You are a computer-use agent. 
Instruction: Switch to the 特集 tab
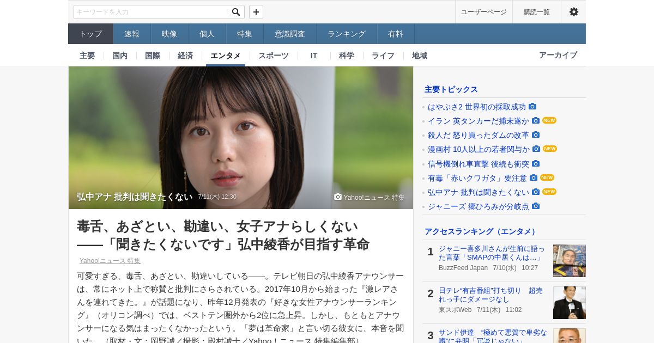point(245,34)
